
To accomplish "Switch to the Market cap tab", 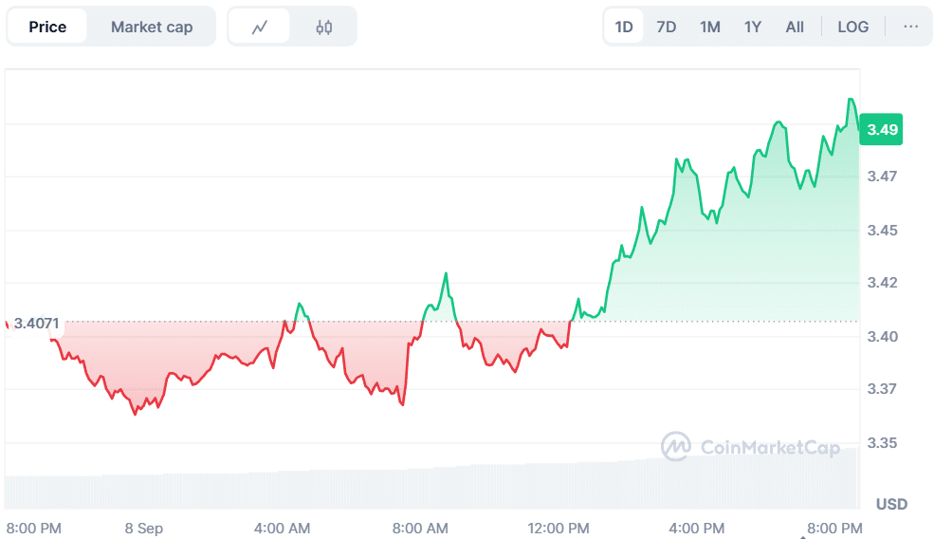I will point(152,27).
